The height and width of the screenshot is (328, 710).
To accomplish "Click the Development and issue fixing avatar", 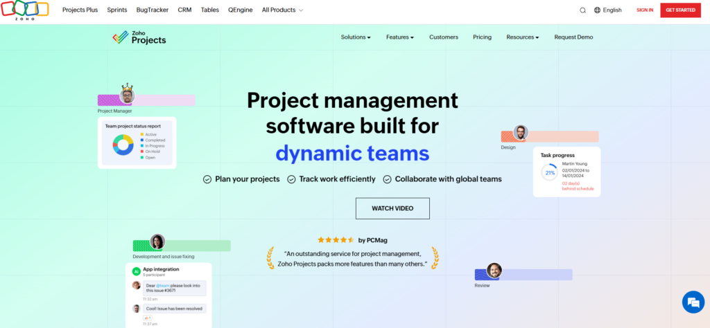I will 157,242.
